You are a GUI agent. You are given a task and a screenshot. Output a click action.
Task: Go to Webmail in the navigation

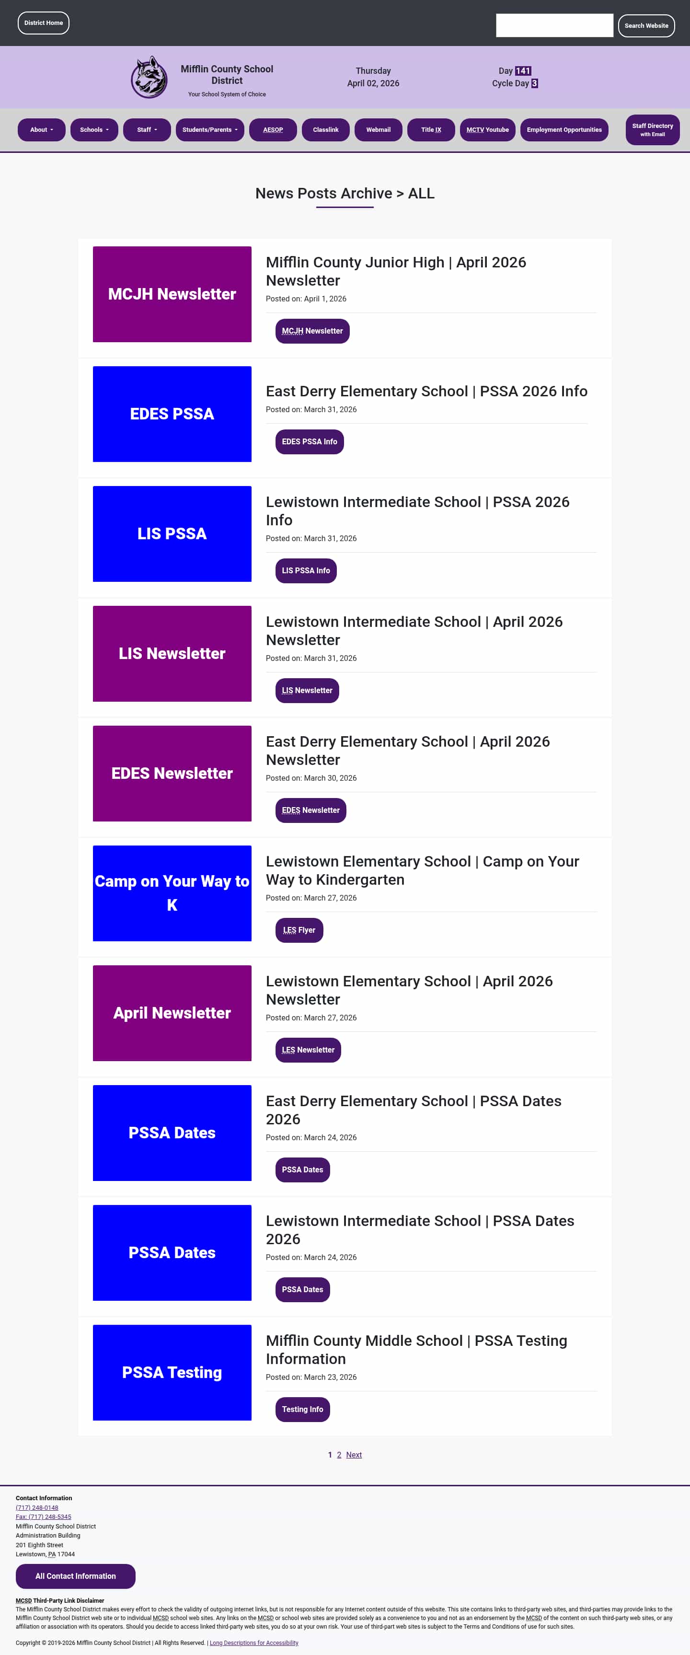378,130
